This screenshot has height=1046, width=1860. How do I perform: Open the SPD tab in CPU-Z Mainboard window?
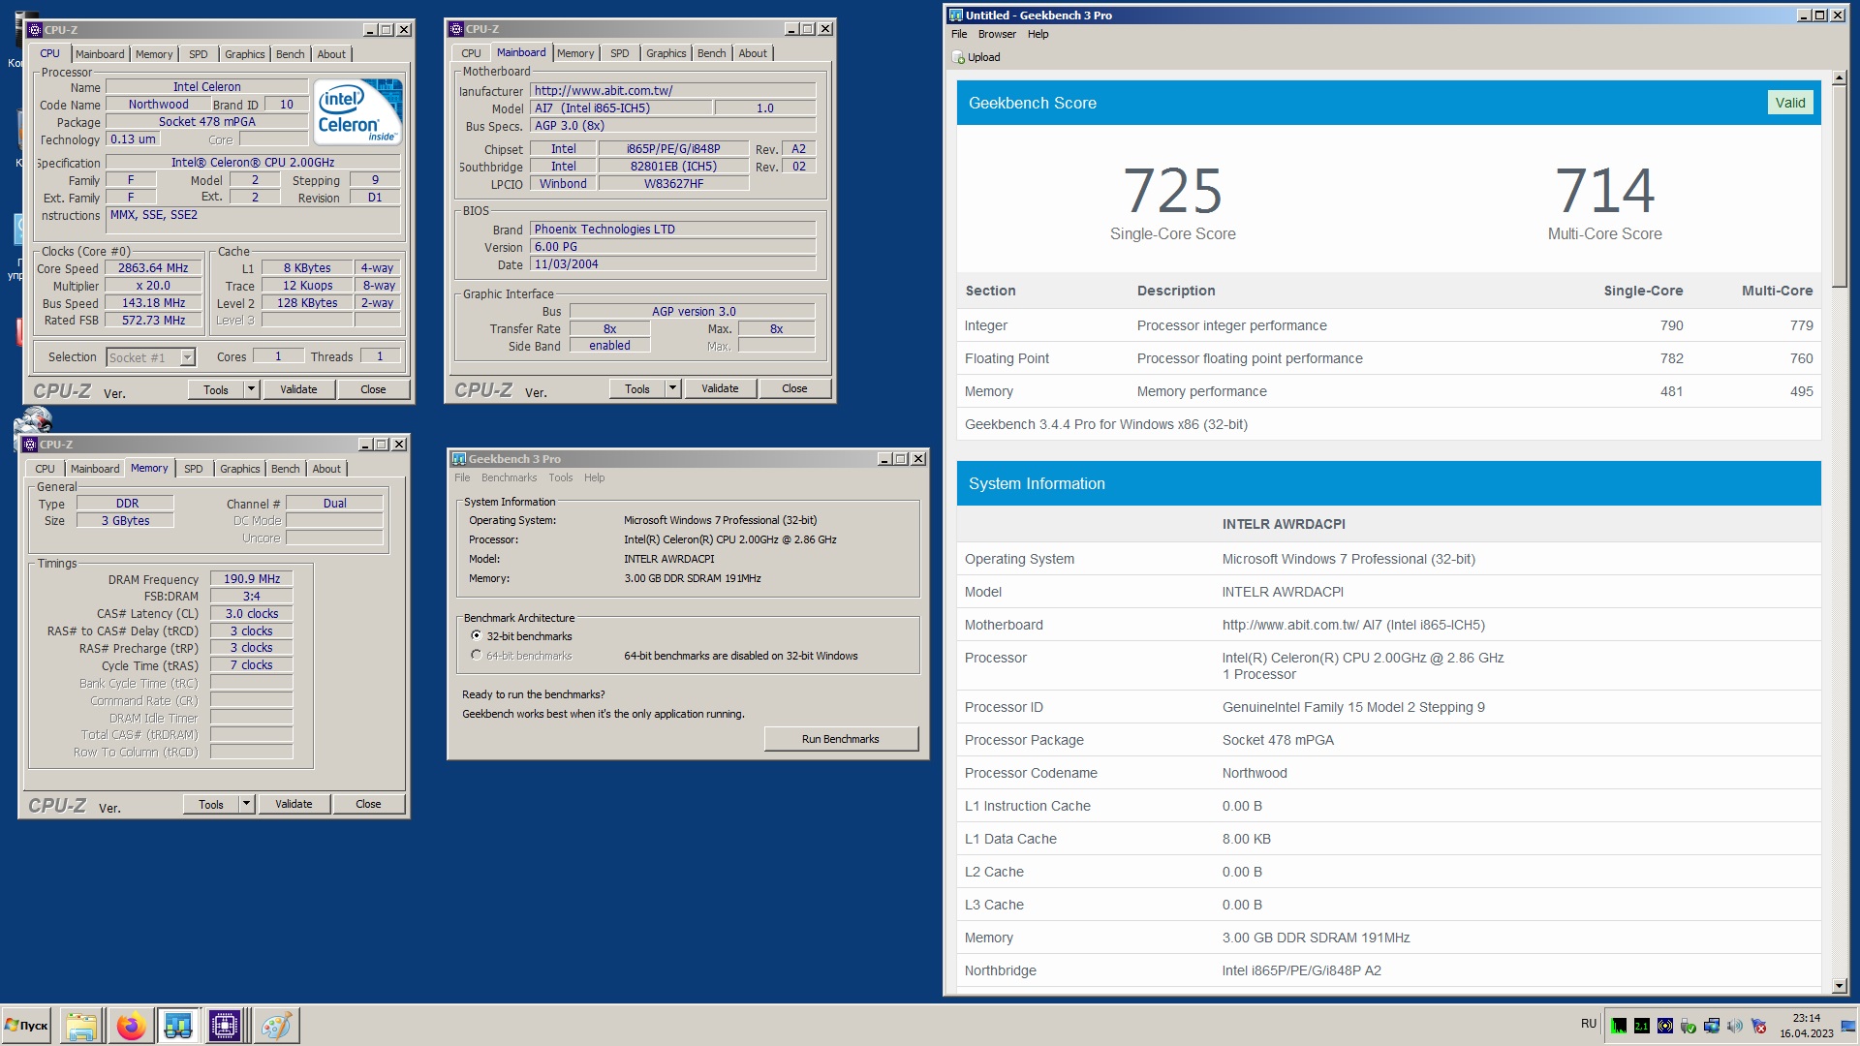pyautogui.click(x=620, y=53)
